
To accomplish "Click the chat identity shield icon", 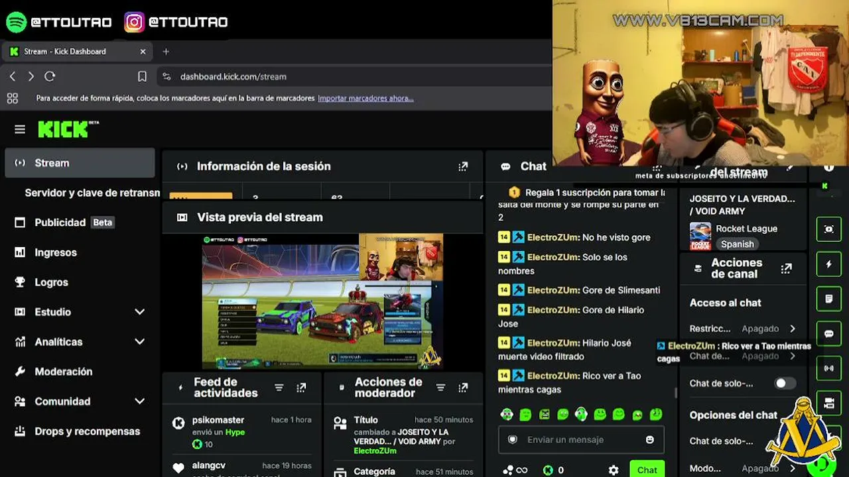I will point(512,439).
